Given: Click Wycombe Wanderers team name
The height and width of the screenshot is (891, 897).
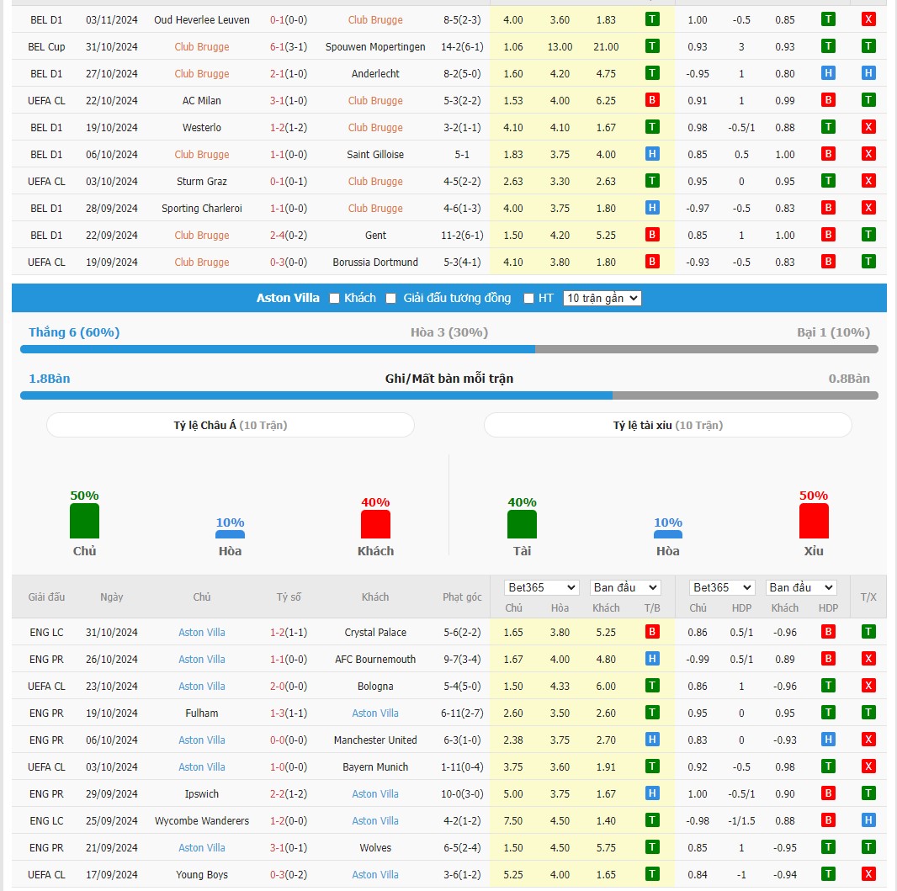Looking at the screenshot, I should 201,820.
